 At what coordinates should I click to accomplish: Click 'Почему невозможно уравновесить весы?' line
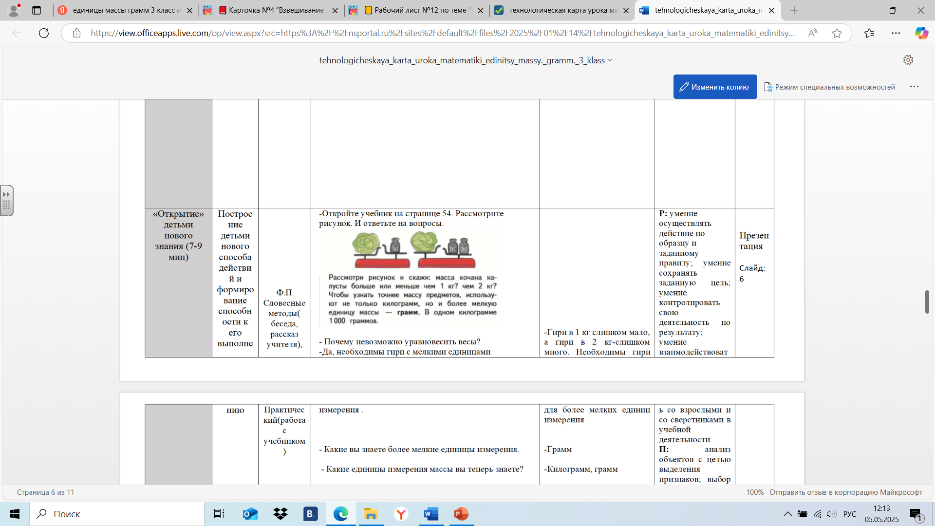(x=400, y=341)
